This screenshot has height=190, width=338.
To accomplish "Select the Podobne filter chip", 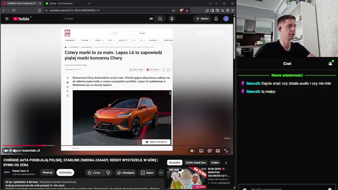I will (216, 163).
